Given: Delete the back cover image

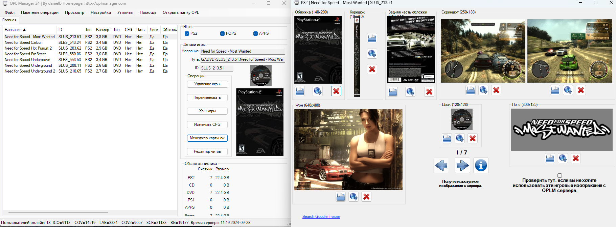Looking at the screenshot, I should [429, 92].
